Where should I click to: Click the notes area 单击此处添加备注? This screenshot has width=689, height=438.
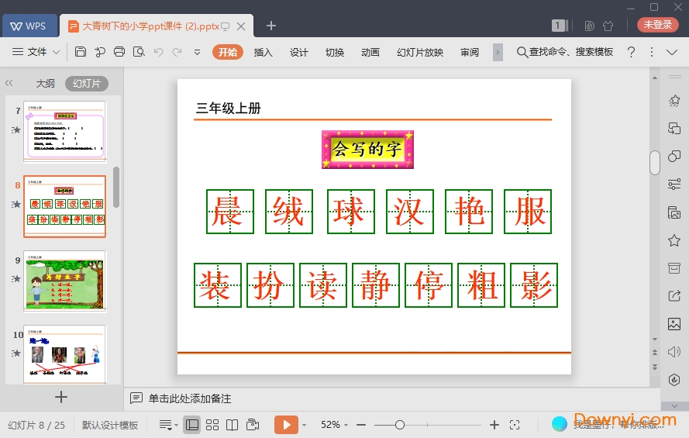pyautogui.click(x=190, y=398)
